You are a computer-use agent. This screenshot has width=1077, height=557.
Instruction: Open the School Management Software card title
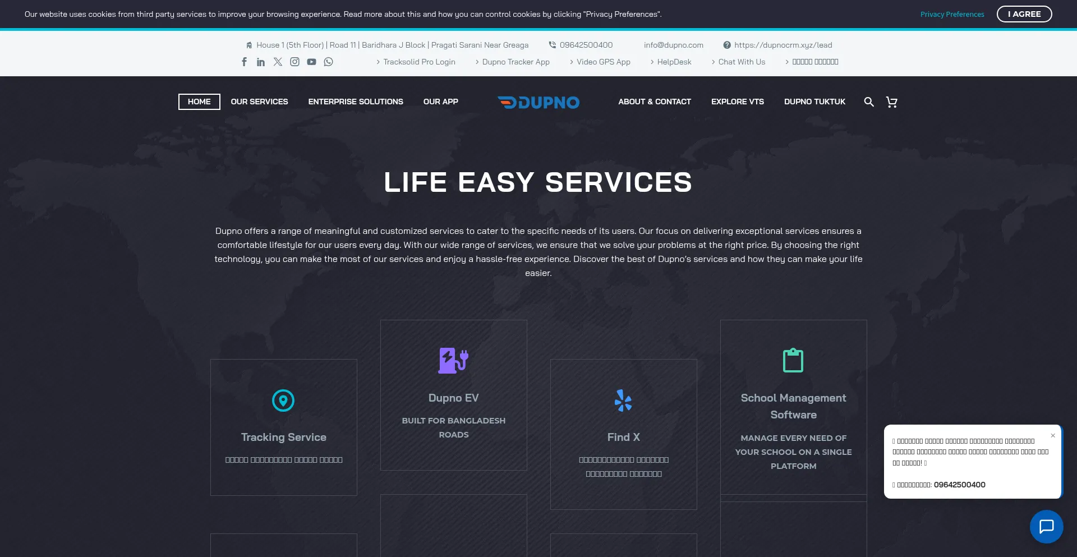[793, 406]
